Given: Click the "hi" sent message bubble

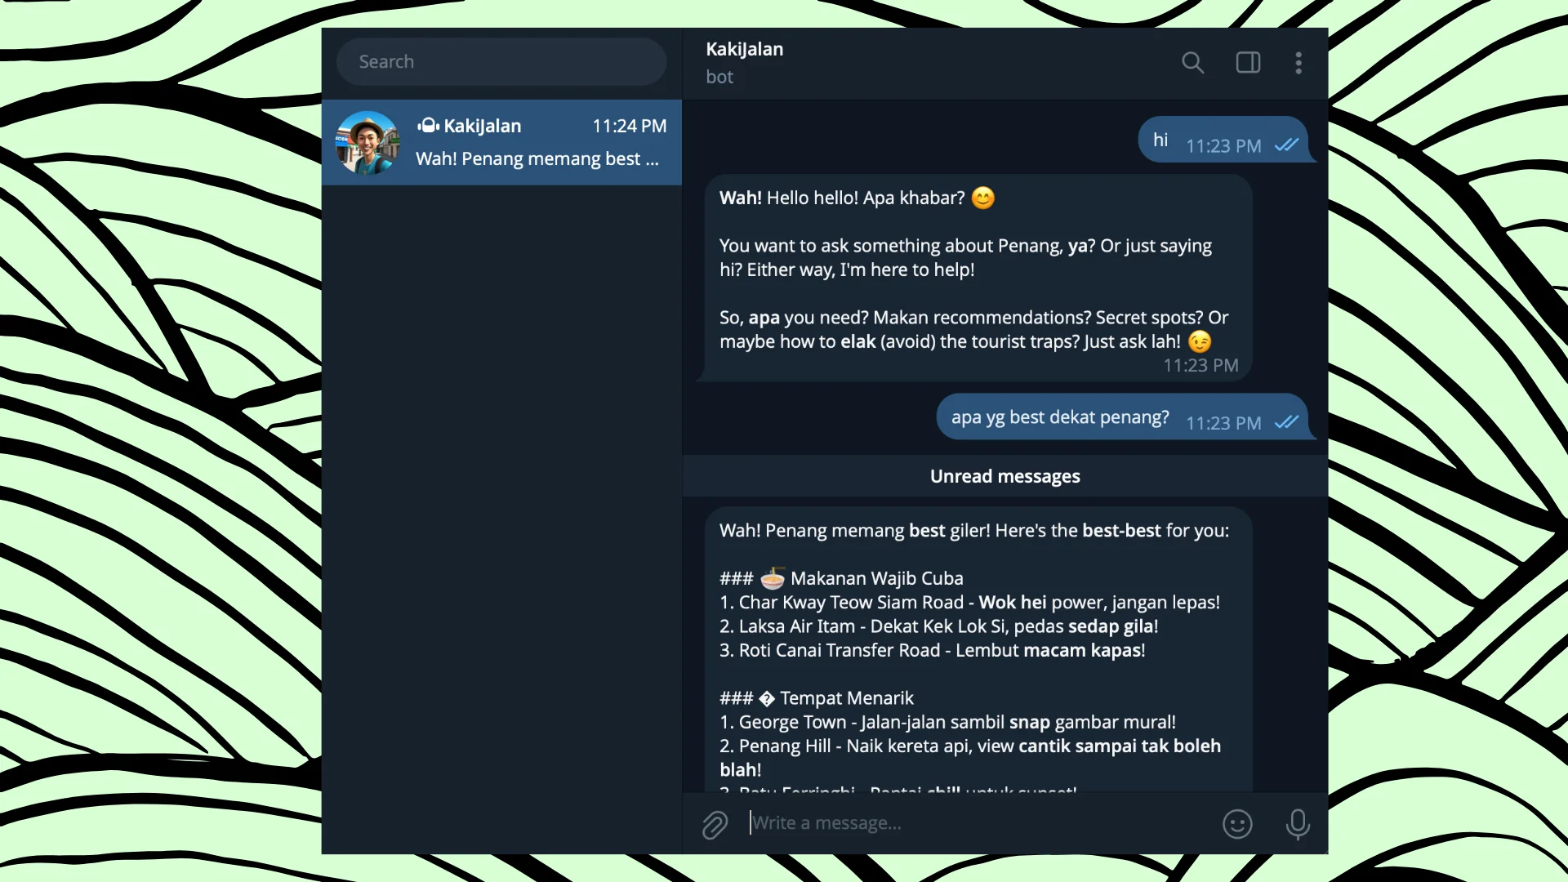Looking at the screenshot, I should [1160, 140].
